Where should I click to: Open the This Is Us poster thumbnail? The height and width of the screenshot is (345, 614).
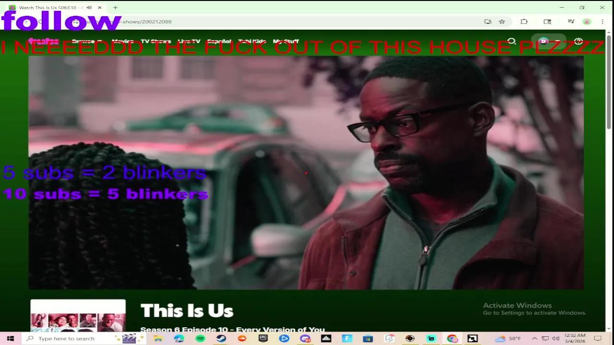click(x=78, y=315)
